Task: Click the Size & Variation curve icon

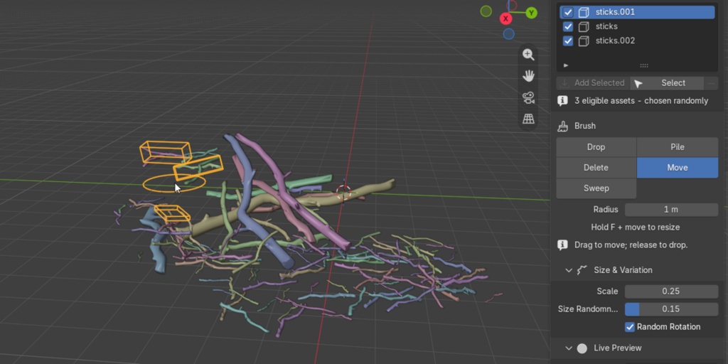Action: click(x=582, y=269)
